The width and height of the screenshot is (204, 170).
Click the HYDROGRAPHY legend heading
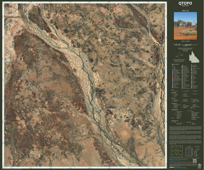coord(174,104)
